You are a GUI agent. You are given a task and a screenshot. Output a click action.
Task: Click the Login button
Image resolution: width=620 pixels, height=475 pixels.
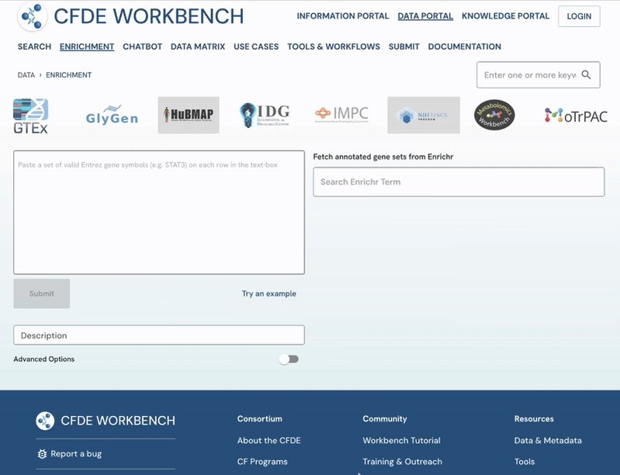pos(579,16)
